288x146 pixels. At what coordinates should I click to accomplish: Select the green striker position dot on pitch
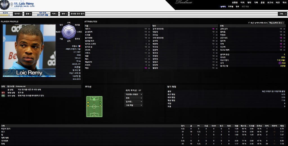[94, 99]
